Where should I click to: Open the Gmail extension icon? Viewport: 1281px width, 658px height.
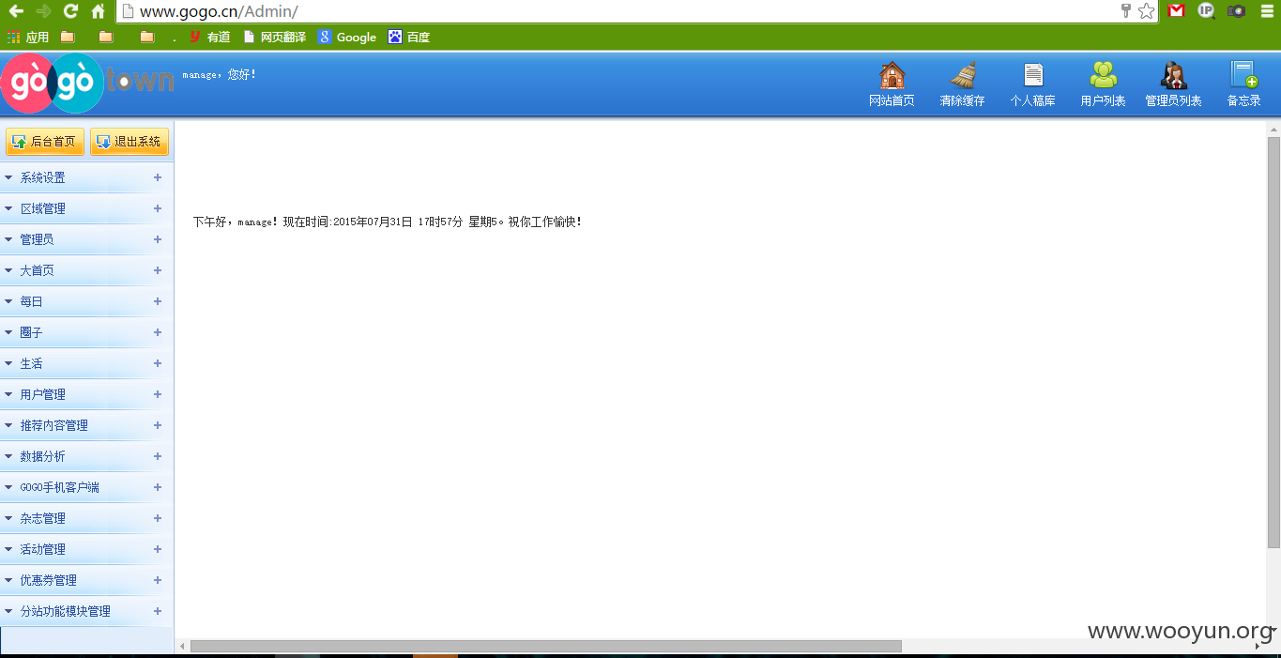(x=1176, y=11)
